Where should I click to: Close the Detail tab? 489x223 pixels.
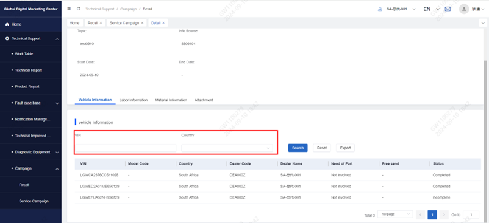pos(163,23)
